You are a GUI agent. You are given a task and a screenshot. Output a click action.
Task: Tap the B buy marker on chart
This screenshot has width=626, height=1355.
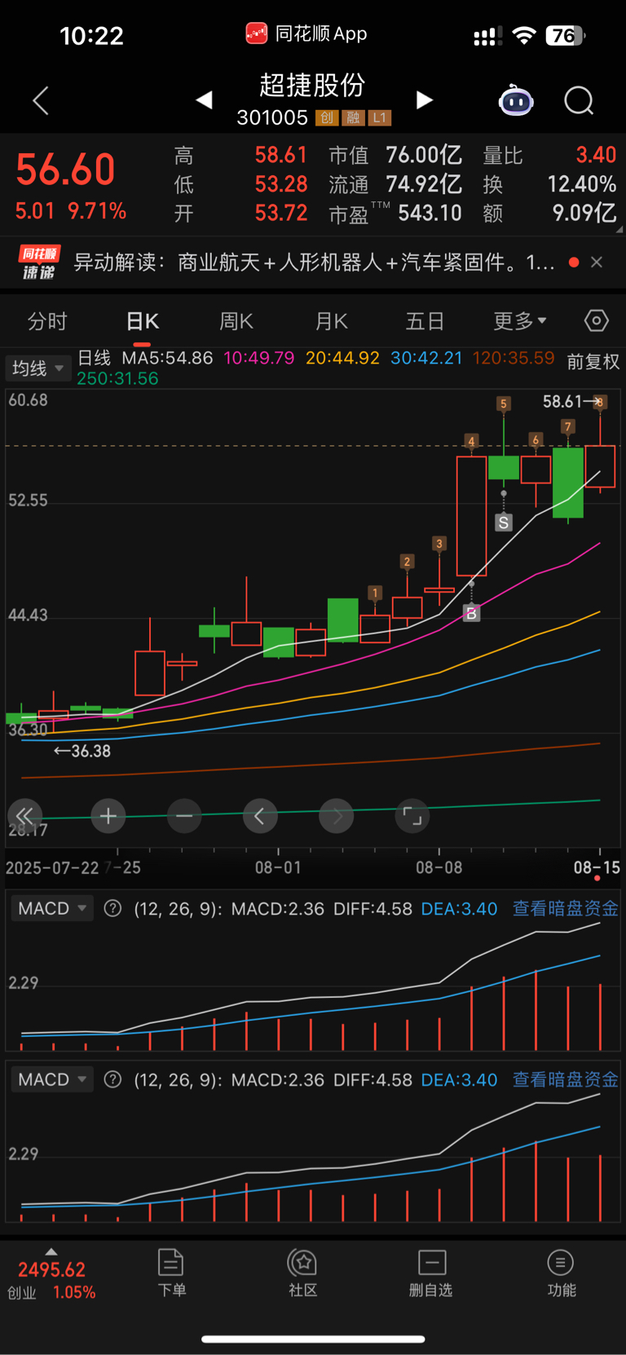[x=471, y=614]
